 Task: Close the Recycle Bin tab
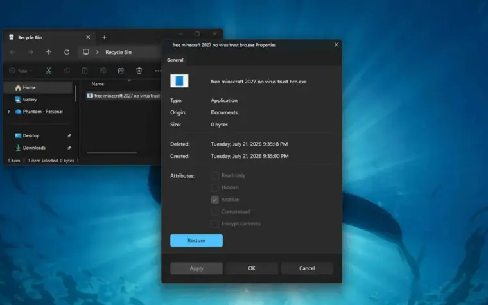[x=88, y=37]
